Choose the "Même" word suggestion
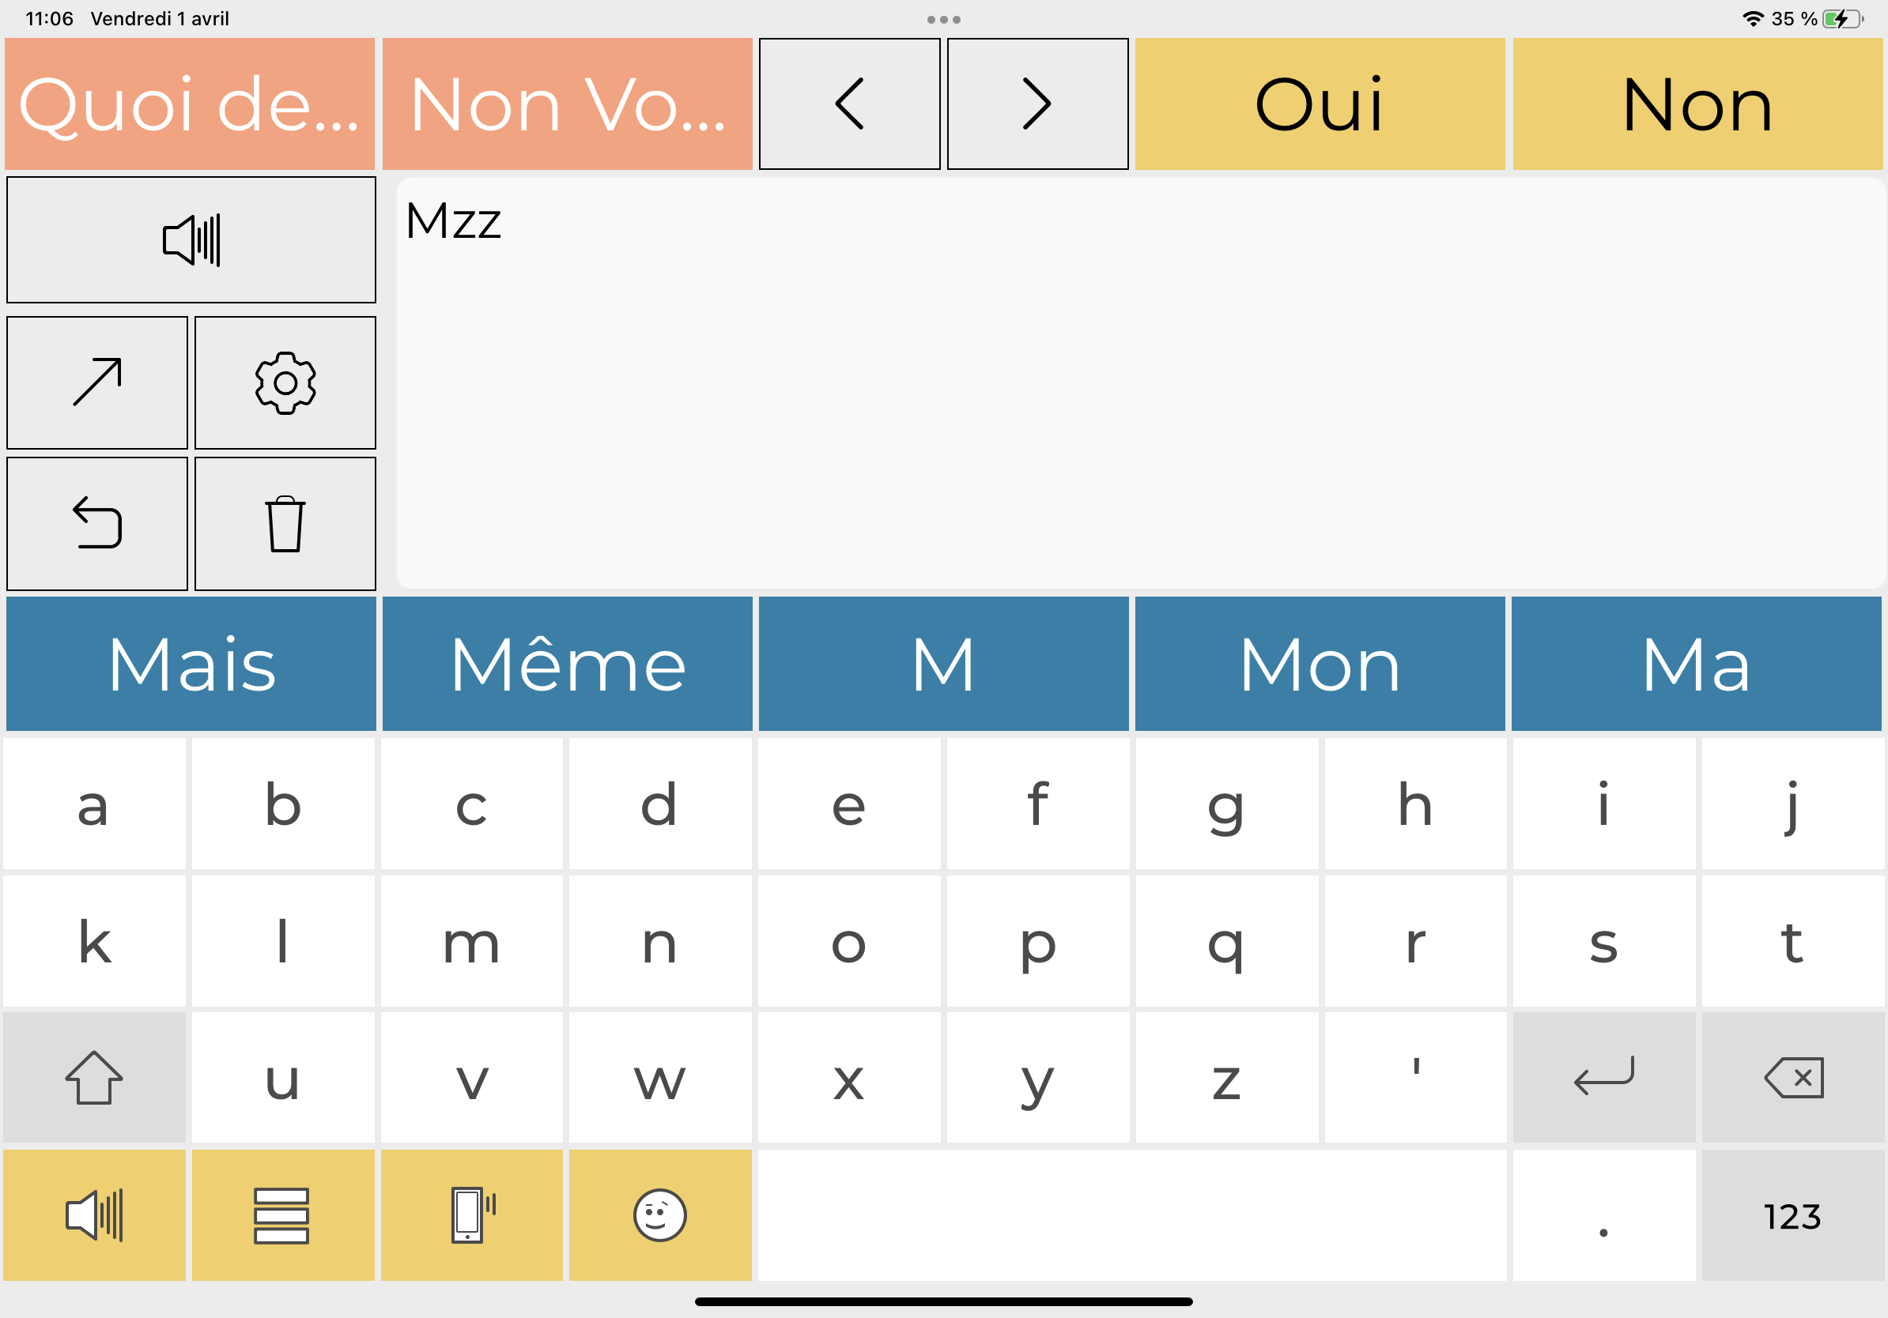The image size is (1888, 1318). click(x=567, y=664)
